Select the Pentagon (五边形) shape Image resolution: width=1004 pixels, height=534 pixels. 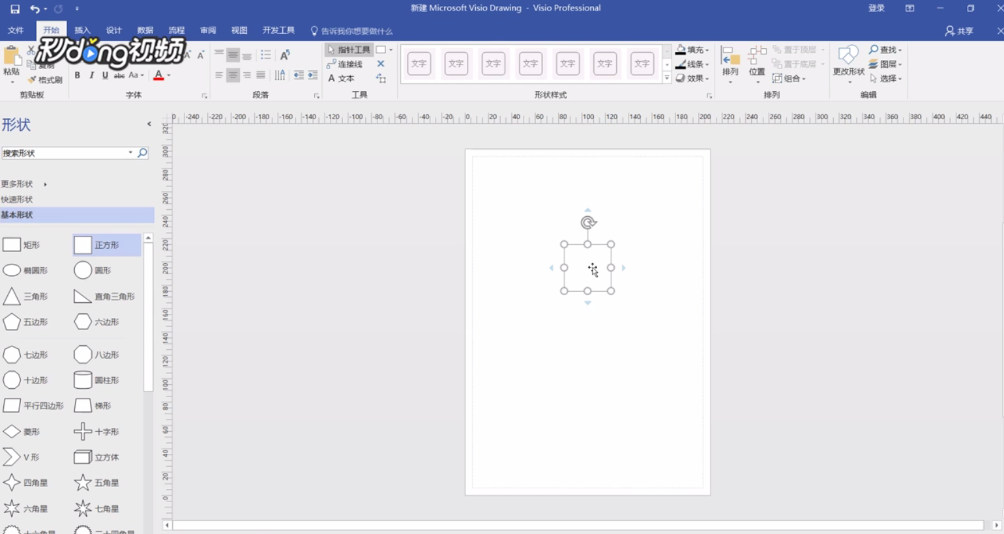(26, 322)
